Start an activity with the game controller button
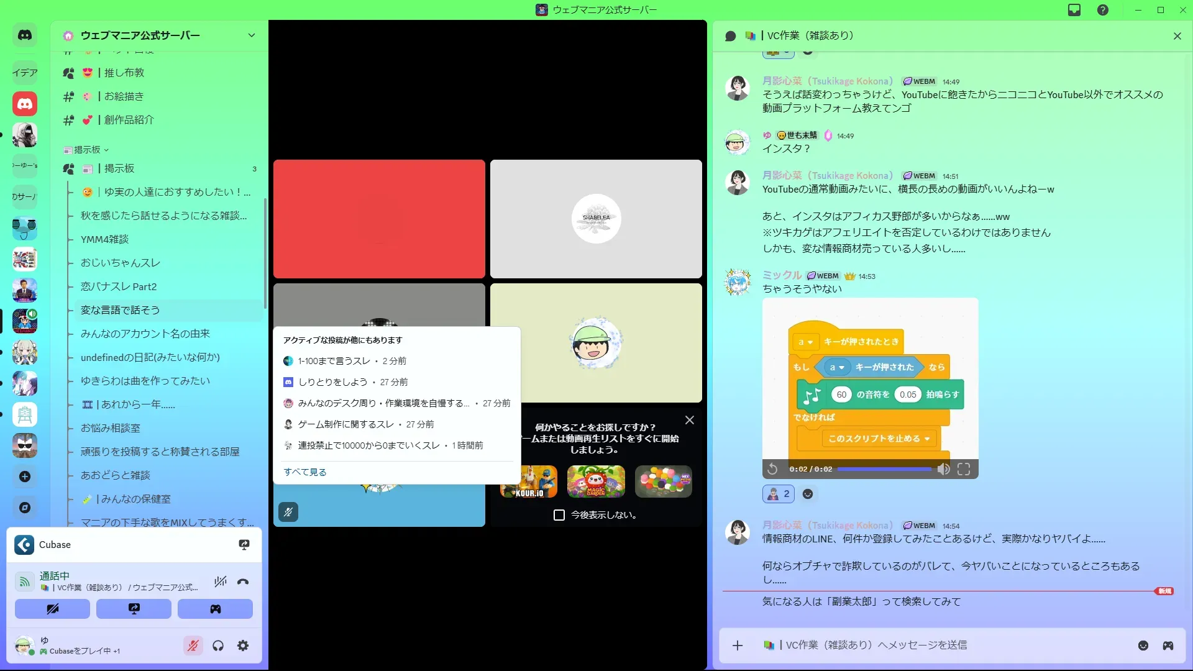This screenshot has width=1193, height=671. (215, 609)
